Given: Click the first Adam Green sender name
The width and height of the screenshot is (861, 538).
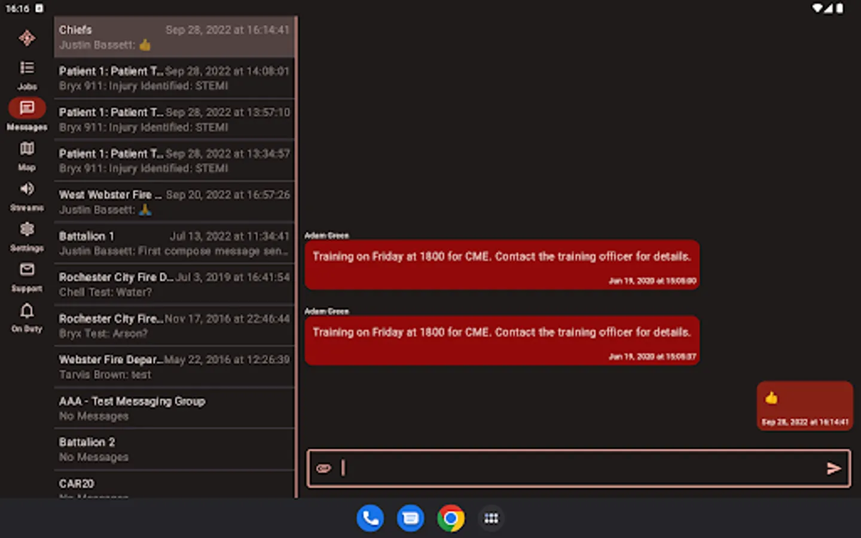Looking at the screenshot, I should point(326,236).
